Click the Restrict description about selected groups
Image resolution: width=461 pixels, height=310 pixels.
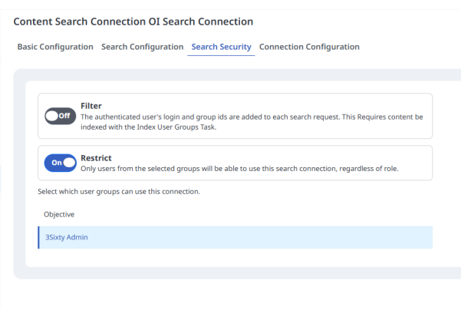(239, 169)
